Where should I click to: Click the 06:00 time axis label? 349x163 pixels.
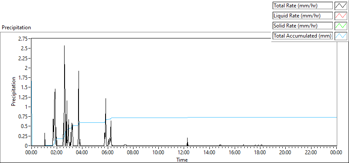click(x=107, y=153)
